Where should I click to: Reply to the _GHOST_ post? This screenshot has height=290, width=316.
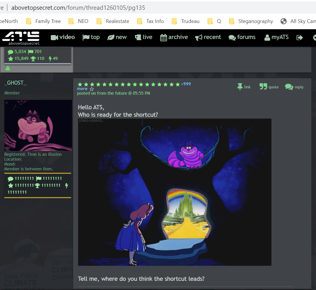click(294, 87)
